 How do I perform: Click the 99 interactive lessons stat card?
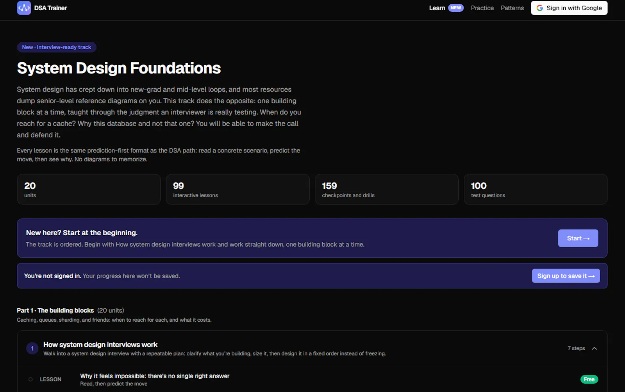(237, 189)
